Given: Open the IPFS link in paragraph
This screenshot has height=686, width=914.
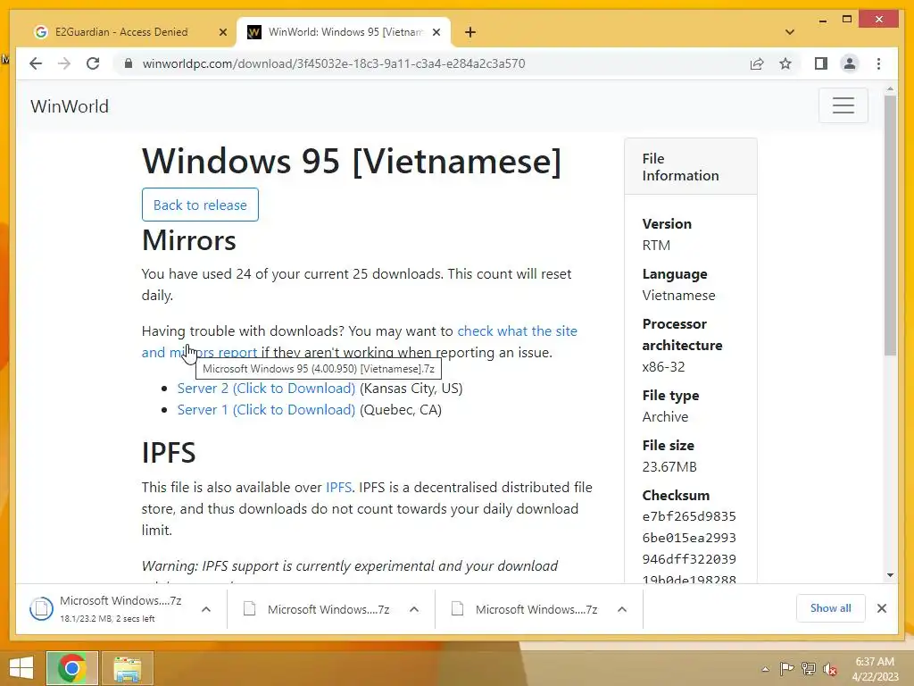Looking at the screenshot, I should click(x=338, y=487).
